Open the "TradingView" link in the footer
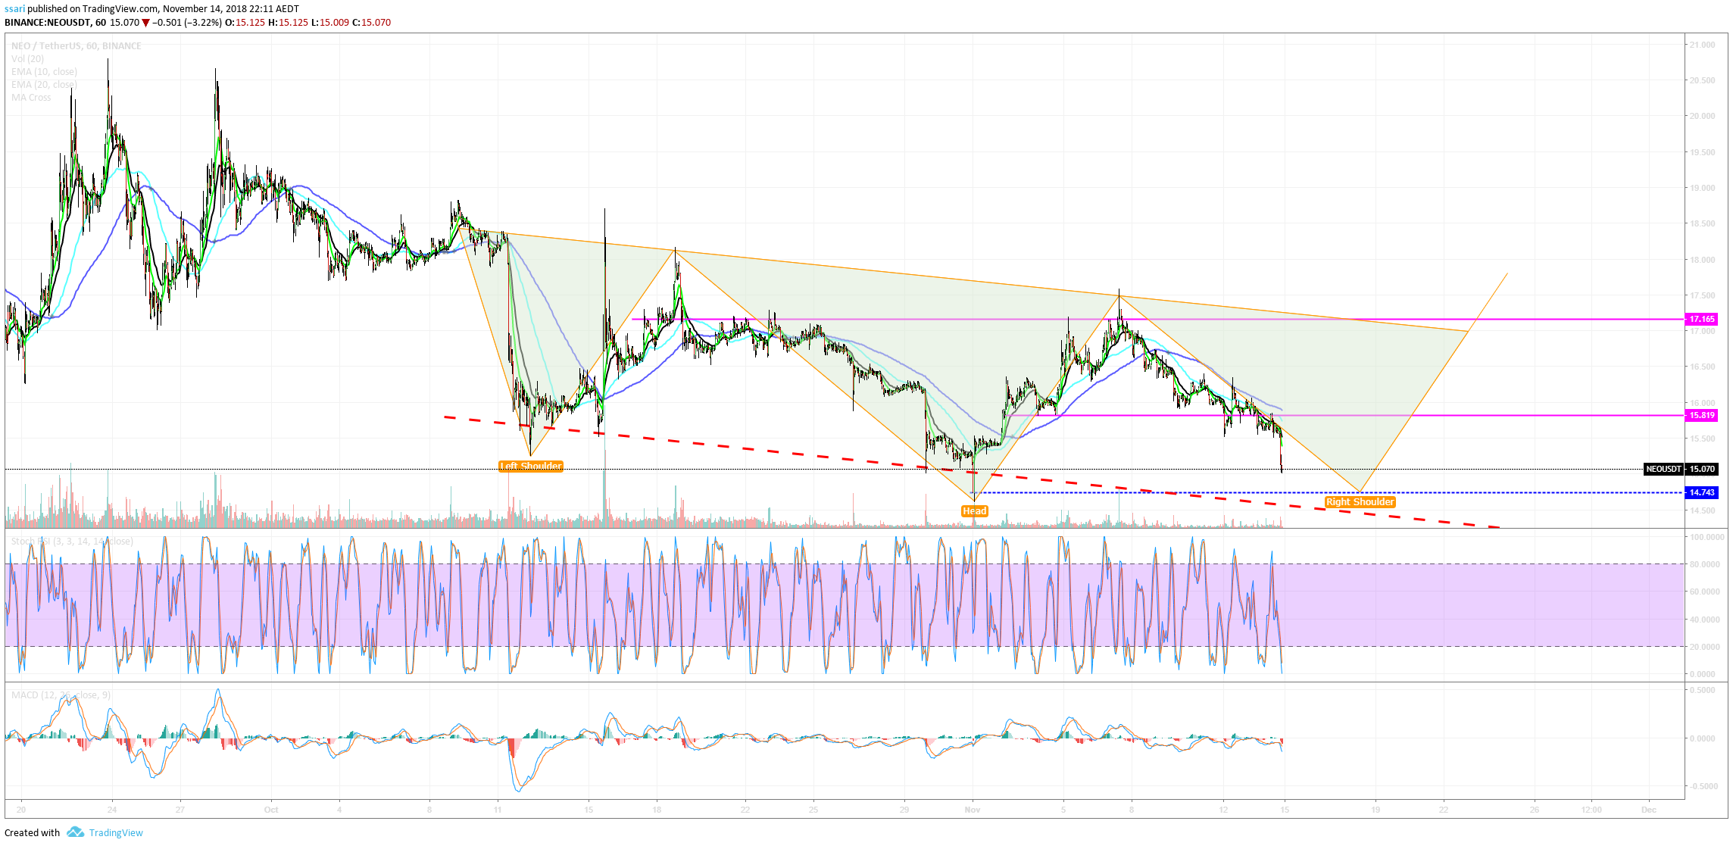Screen dimensions: 1733x846 (x=116, y=832)
